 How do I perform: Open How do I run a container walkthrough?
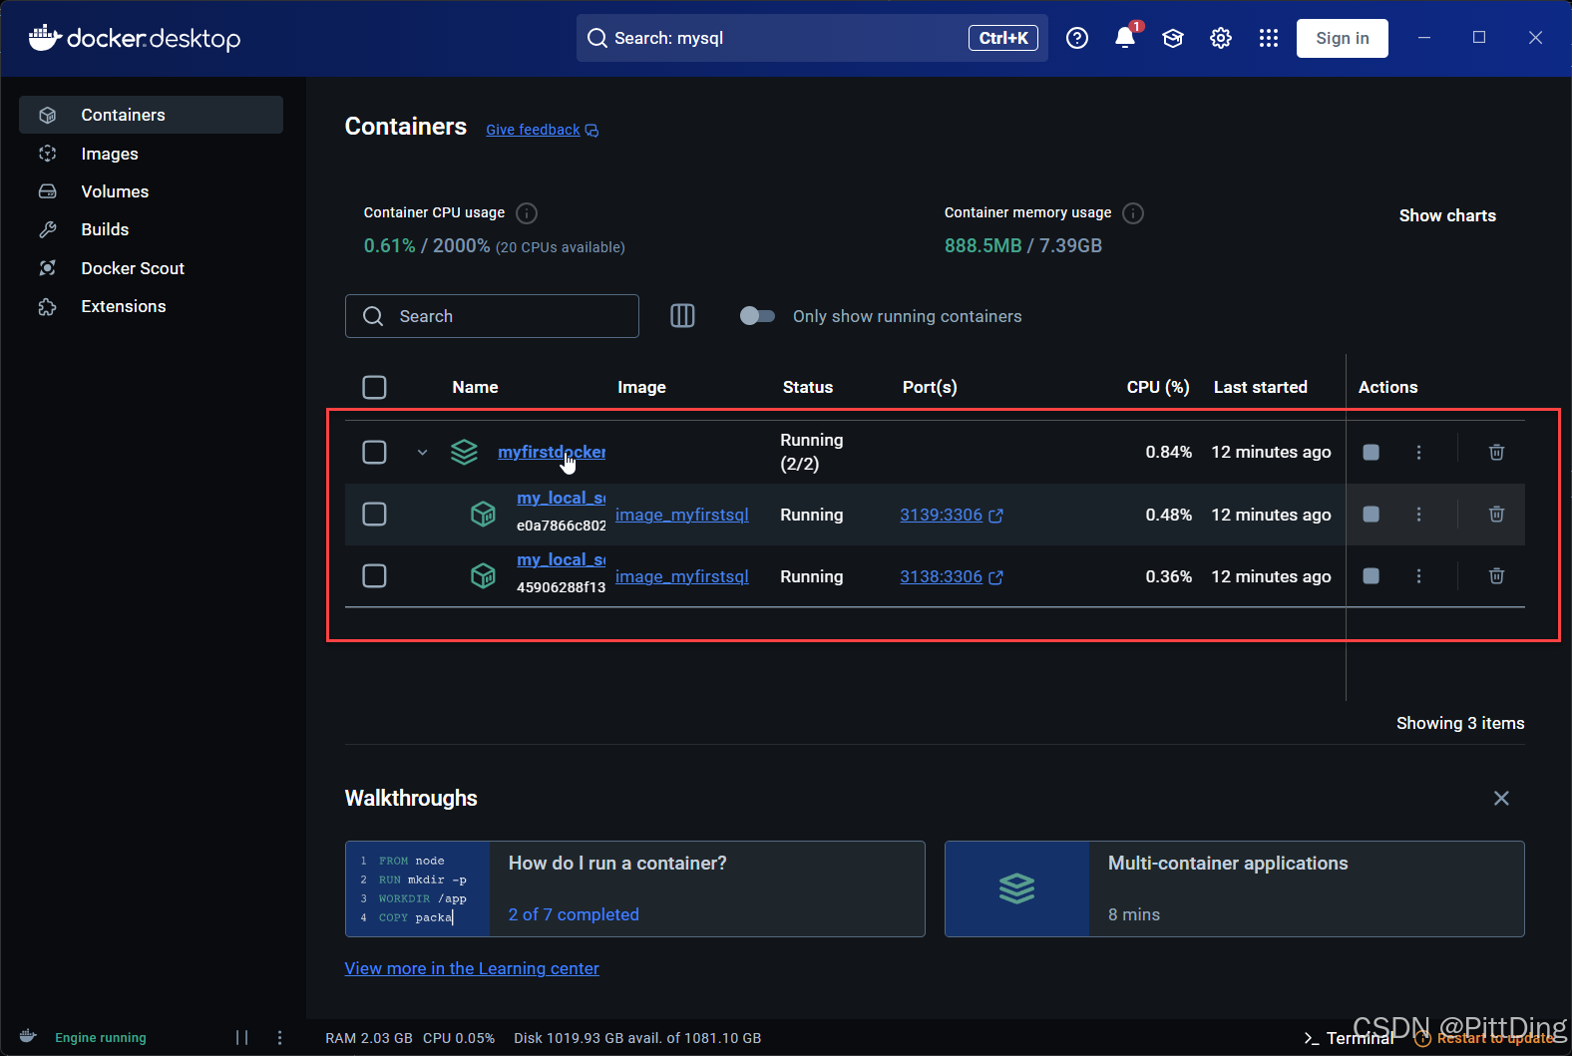[x=634, y=888]
